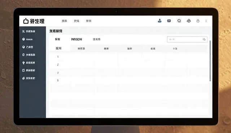Open the third sidebar item with speech bubble icon
Screen dimensions: 231x133
point(27,47)
